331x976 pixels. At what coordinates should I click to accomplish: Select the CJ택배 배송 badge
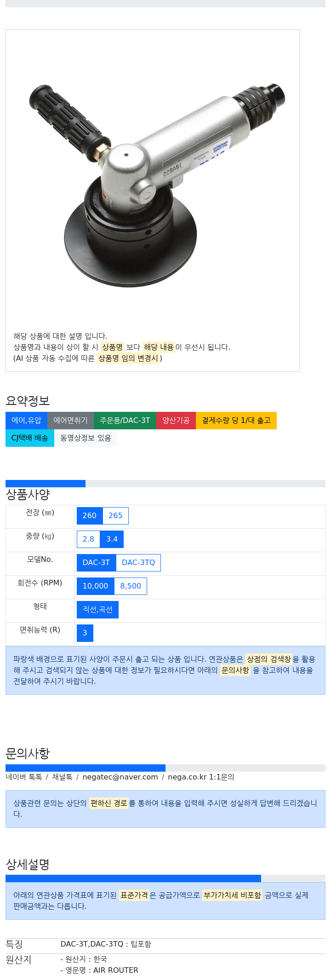coord(30,438)
